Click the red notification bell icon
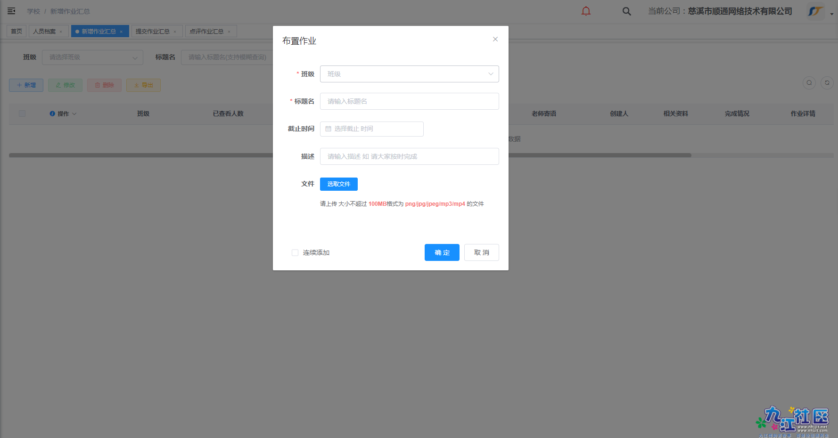Screen dimensions: 838x438 pos(586,11)
